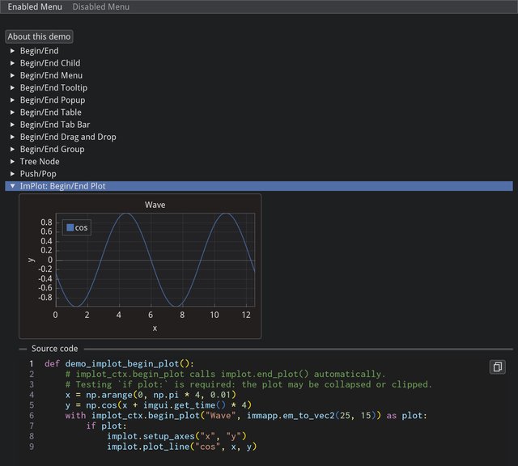Copy source code with the clipboard icon
Viewport: 518px width, 466px height.
click(x=497, y=367)
